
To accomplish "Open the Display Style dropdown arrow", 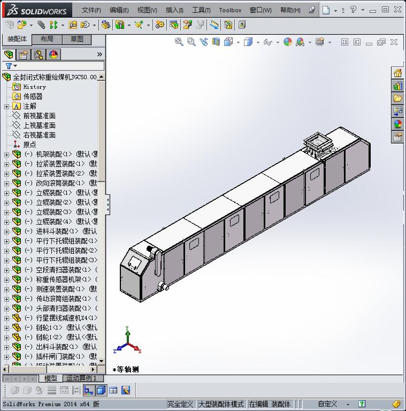I will [258, 42].
